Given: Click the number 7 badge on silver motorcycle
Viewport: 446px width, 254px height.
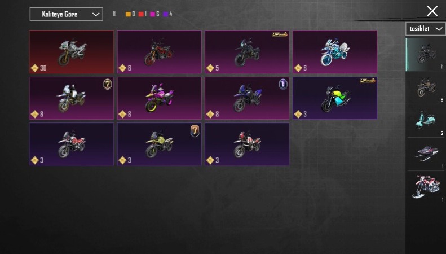Looking at the screenshot, I should (107, 84).
